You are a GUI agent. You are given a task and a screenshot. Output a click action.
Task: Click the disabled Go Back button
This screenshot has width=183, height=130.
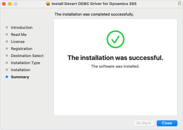144,123
